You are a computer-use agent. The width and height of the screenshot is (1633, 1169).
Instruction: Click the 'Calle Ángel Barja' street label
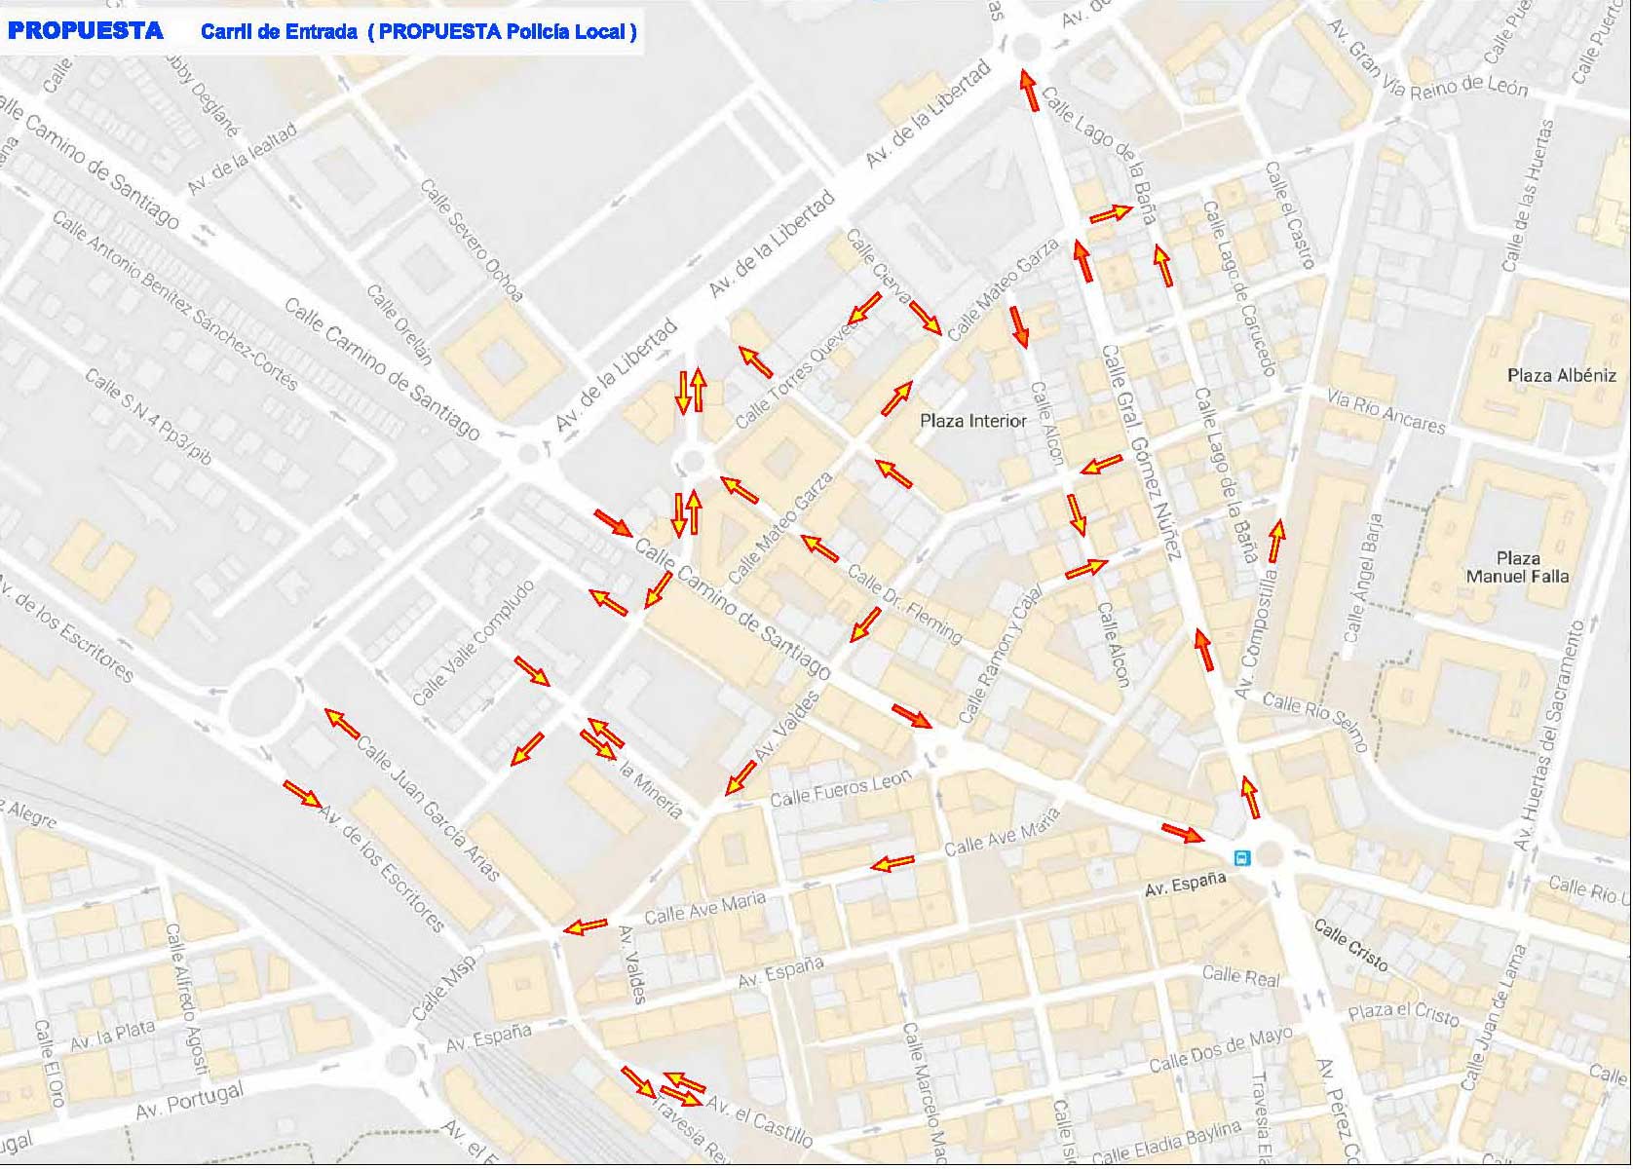[1363, 578]
